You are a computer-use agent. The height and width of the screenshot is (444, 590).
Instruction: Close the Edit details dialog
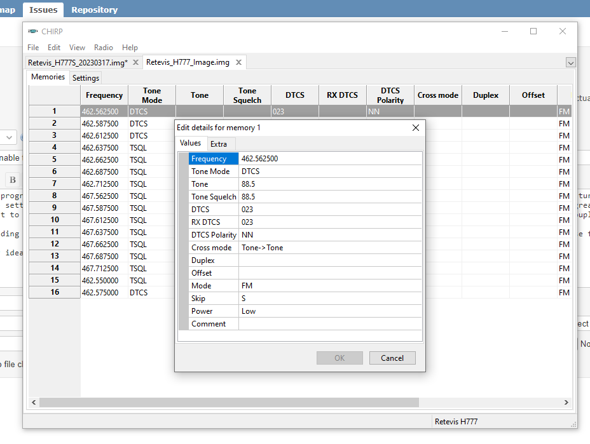[415, 128]
